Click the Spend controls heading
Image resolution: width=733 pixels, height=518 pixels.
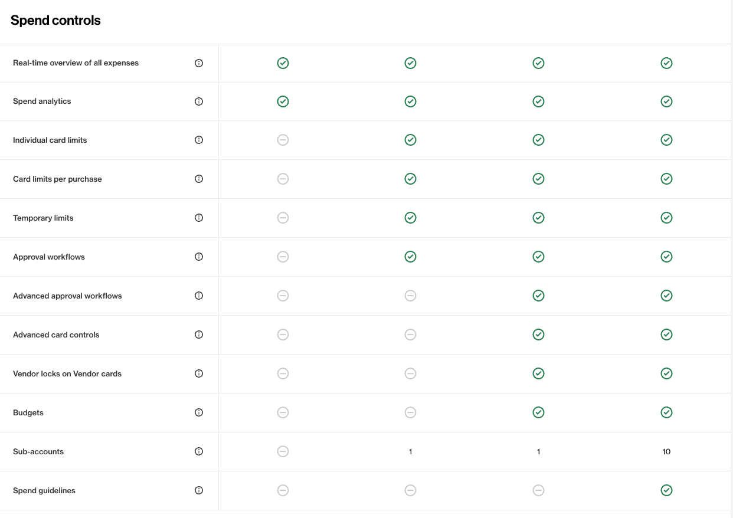tap(55, 21)
